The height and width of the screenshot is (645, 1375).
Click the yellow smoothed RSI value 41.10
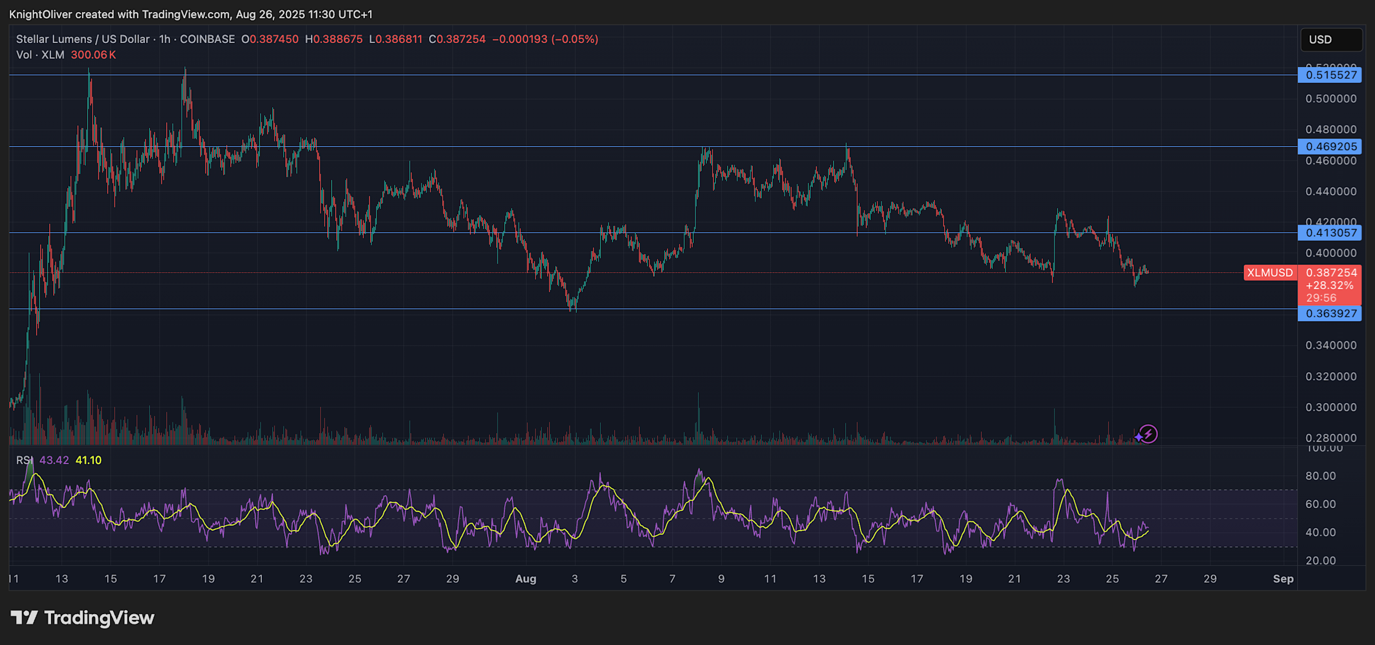[89, 459]
